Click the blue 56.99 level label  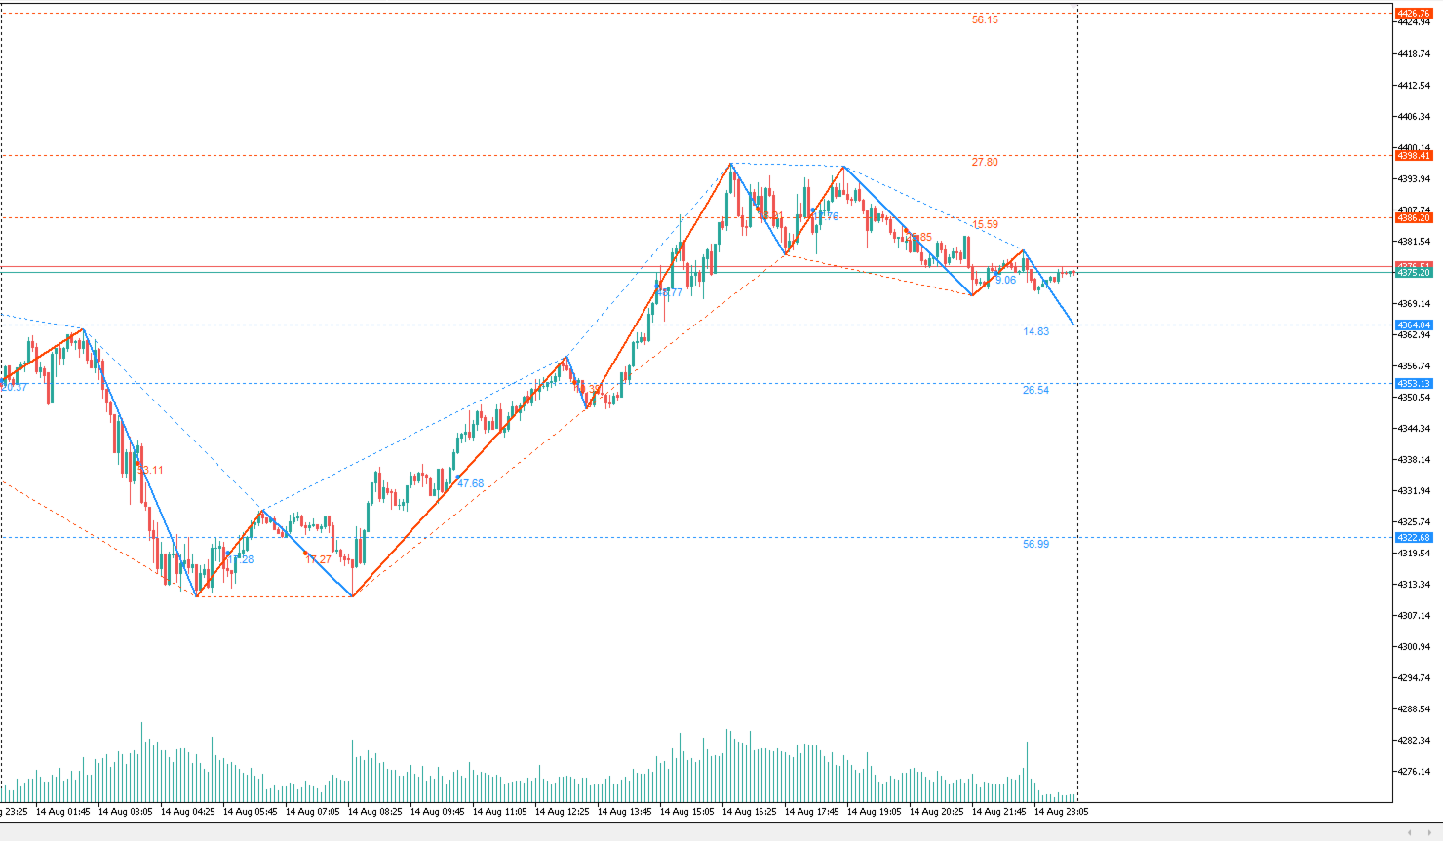tap(1036, 544)
